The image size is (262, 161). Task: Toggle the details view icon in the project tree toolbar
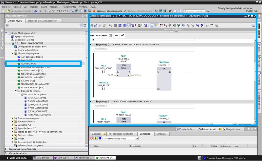tap(81, 25)
